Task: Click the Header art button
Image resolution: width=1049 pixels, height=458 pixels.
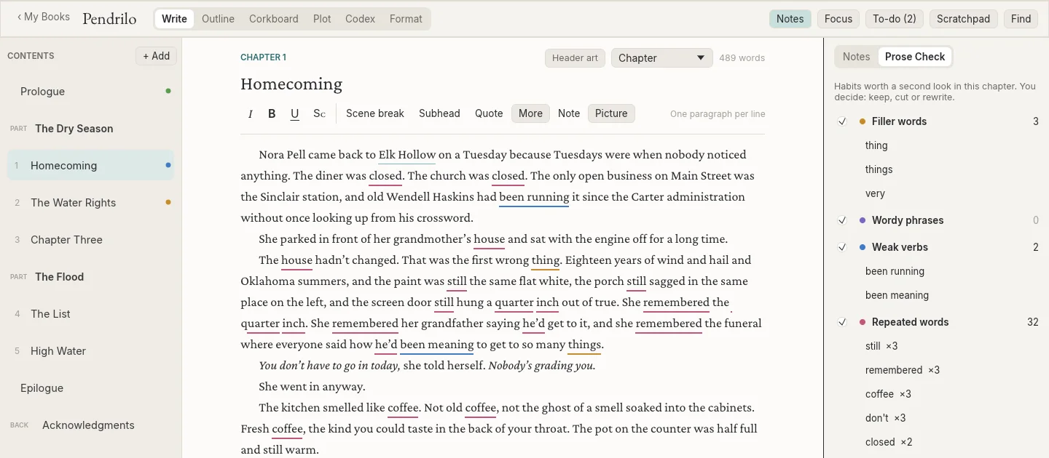Action: (575, 58)
